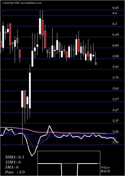The height and width of the screenshot is (176, 125).
Task: Click the 5.47 price axis label
Action: [115, 110]
